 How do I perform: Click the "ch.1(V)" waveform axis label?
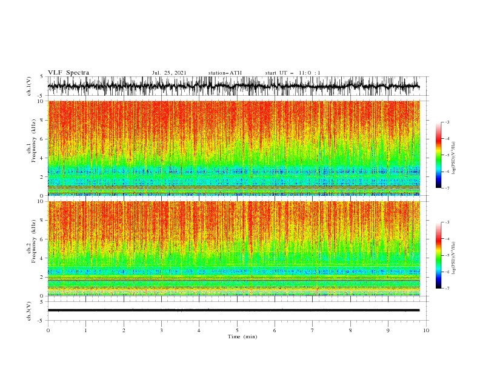(x=29, y=86)
